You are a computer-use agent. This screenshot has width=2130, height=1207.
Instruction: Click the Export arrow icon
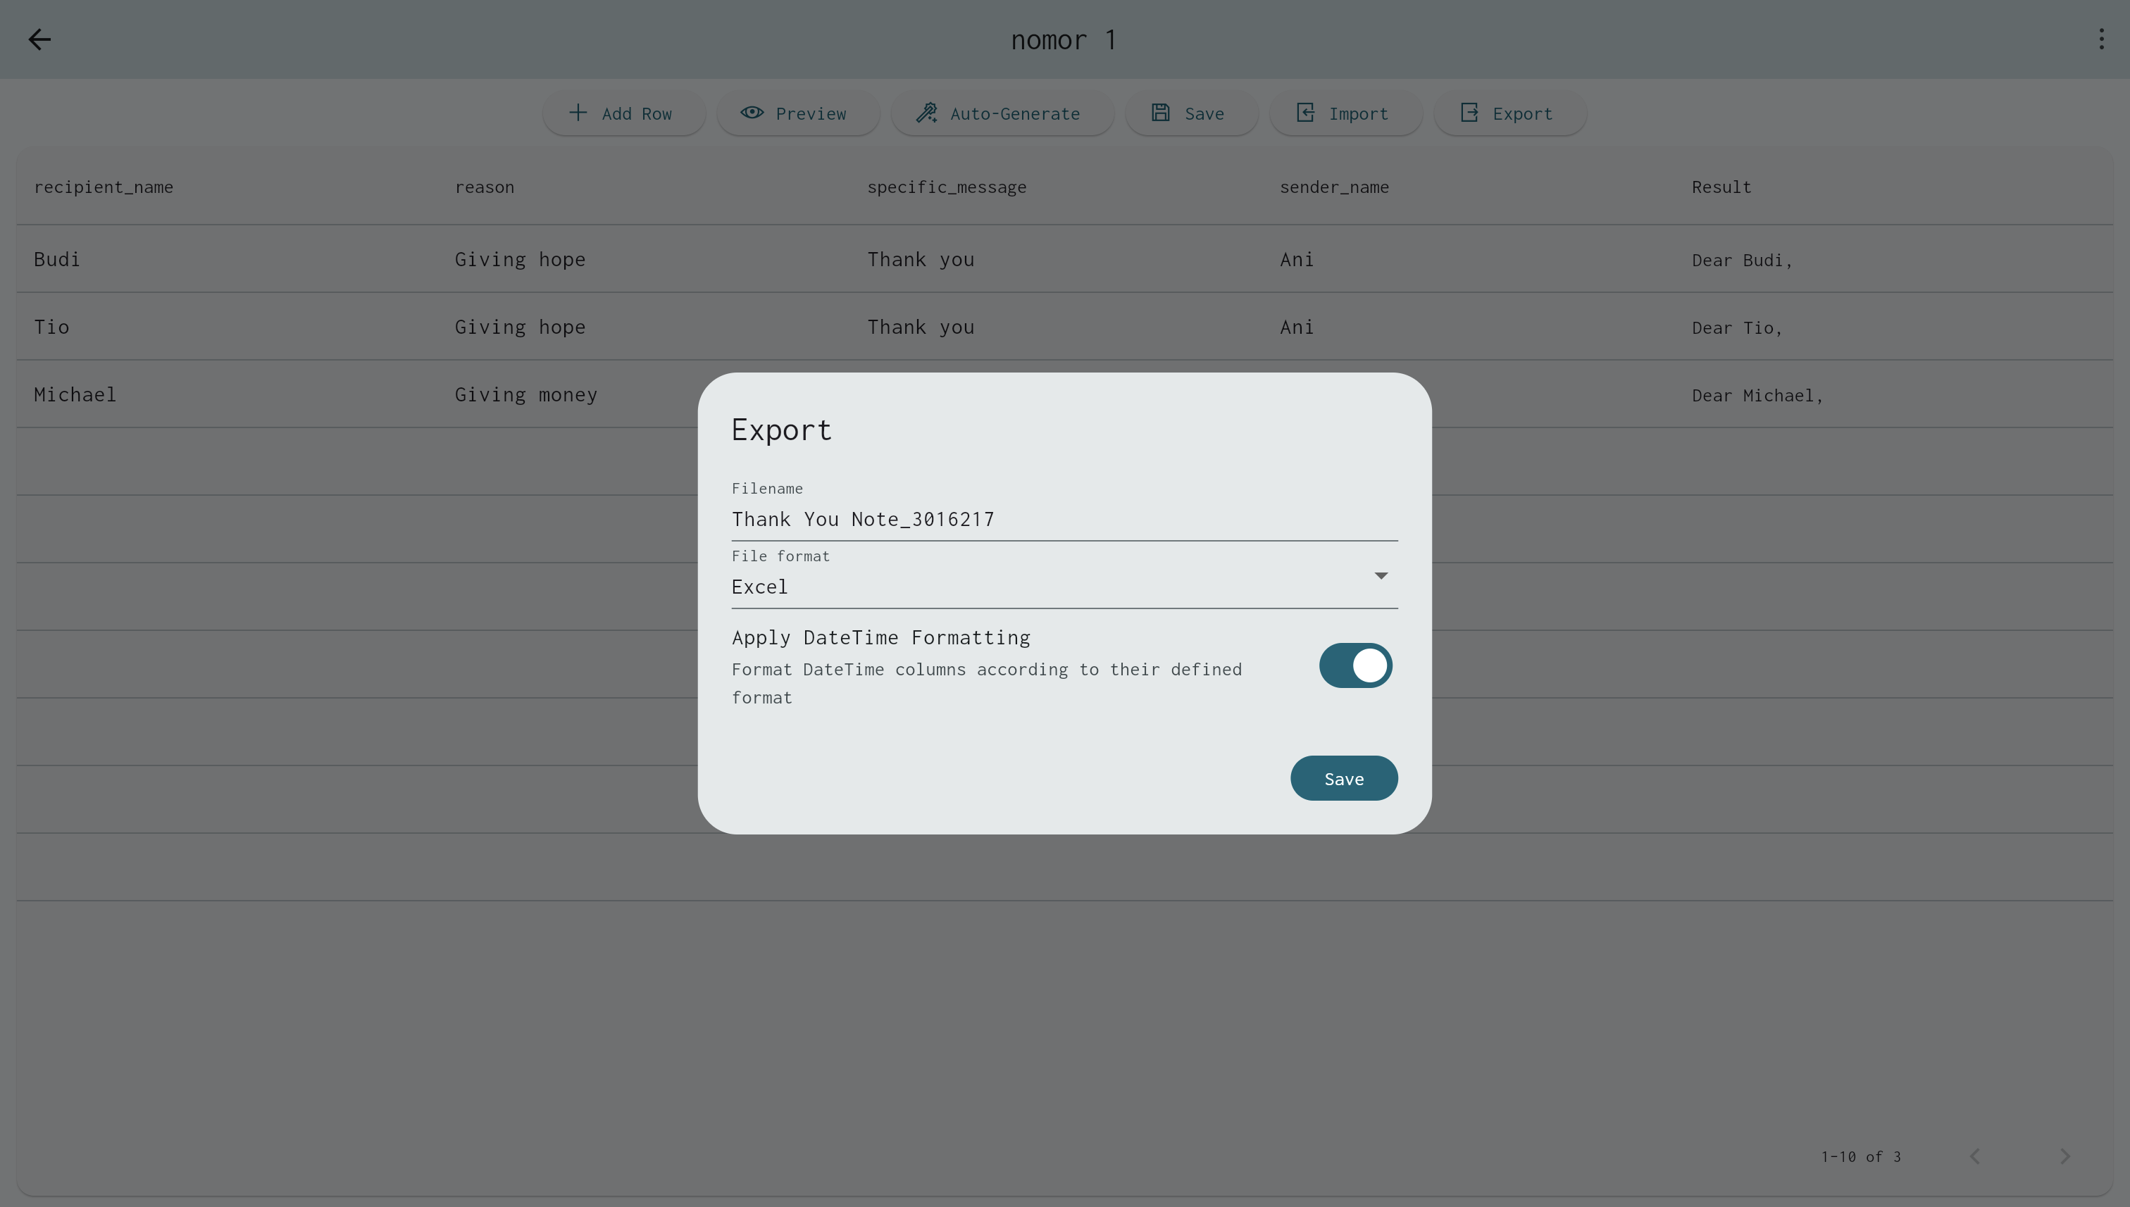pyautogui.click(x=1469, y=113)
